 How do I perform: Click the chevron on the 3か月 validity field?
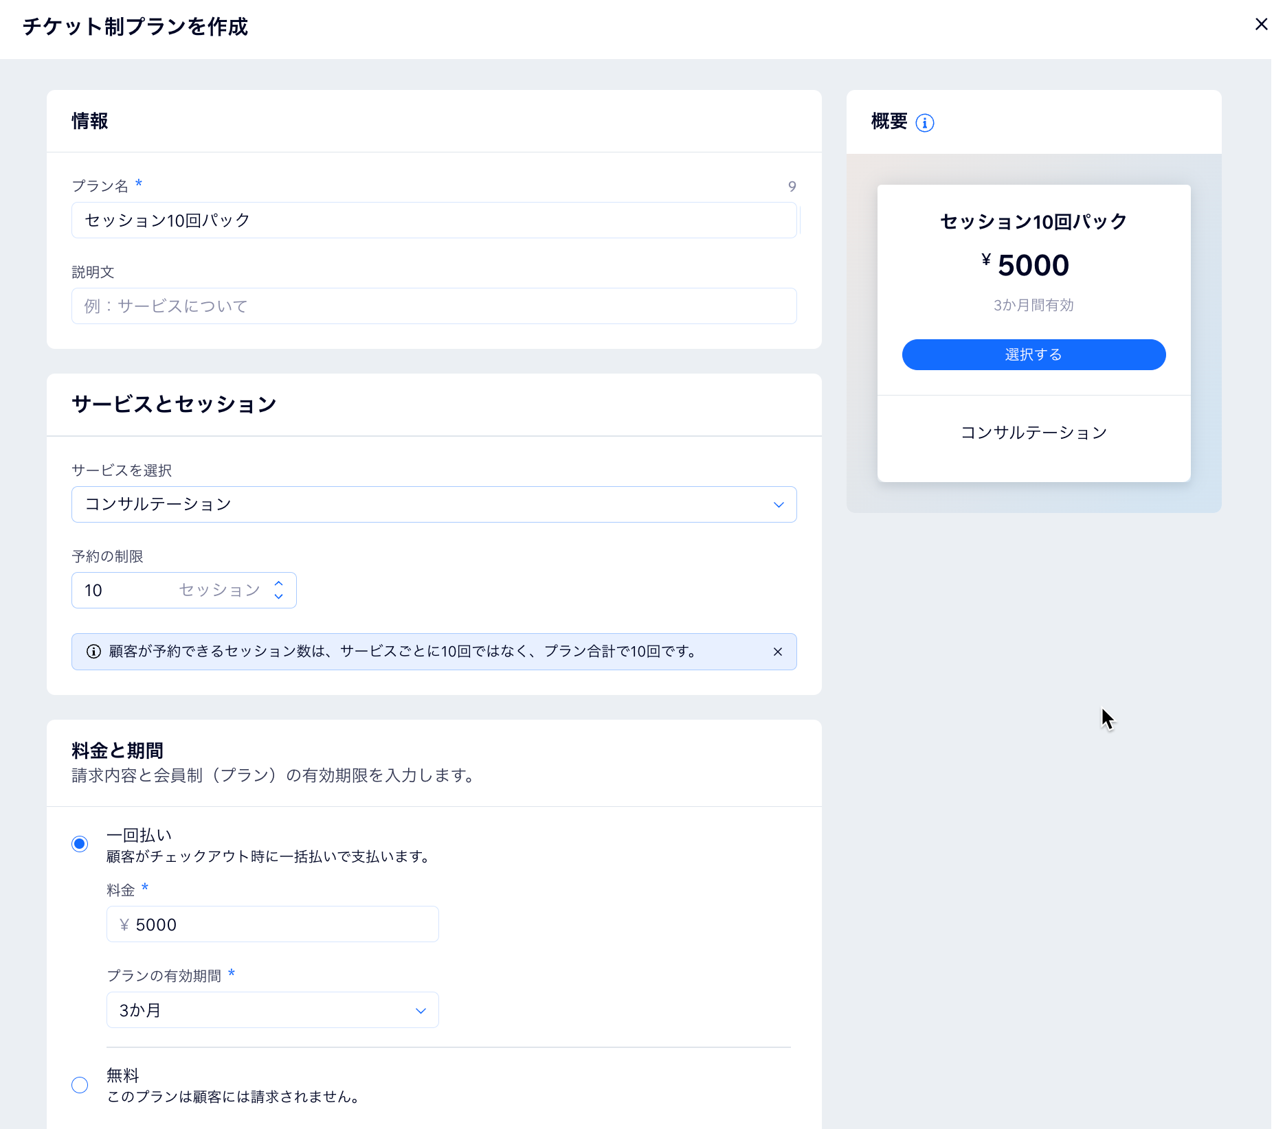tap(421, 1010)
